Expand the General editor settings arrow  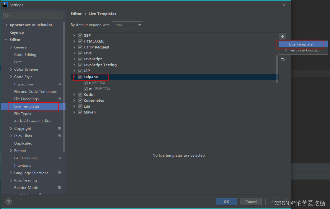pos(11,47)
